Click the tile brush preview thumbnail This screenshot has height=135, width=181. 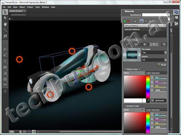(x=132, y=55)
